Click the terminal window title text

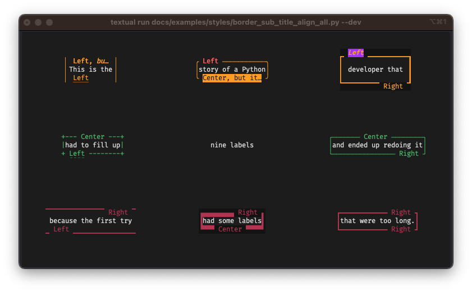click(x=236, y=22)
